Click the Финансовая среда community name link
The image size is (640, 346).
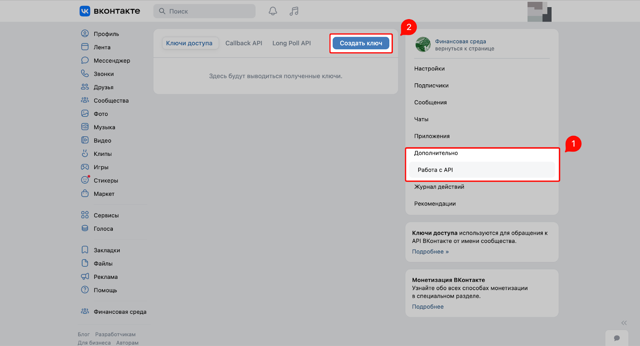click(x=460, y=41)
